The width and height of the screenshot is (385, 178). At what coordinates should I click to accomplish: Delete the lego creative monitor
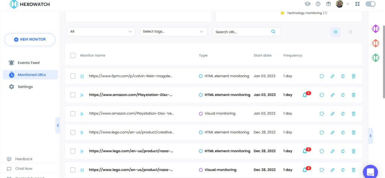click(353, 132)
